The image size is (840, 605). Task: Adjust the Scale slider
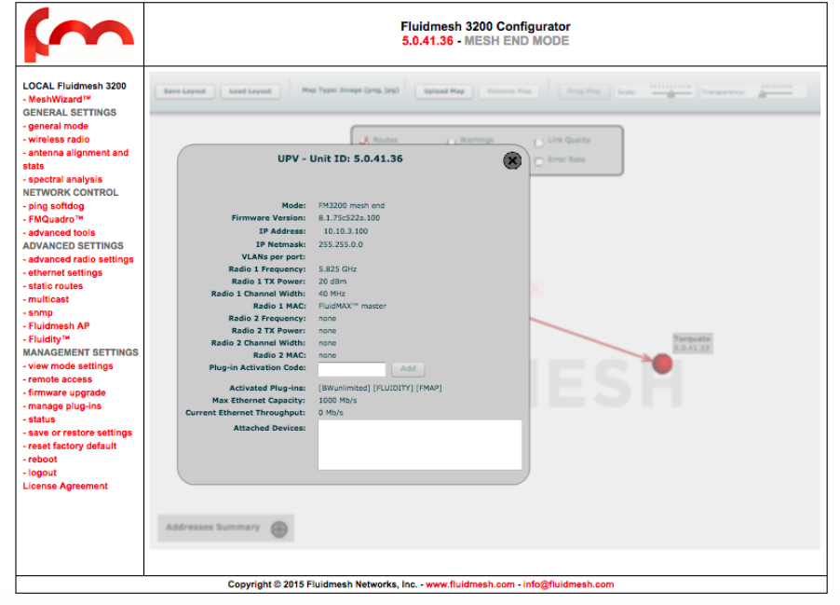(671, 93)
